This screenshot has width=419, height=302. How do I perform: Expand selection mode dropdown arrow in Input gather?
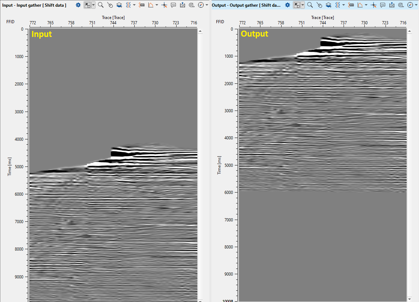click(x=93, y=5)
